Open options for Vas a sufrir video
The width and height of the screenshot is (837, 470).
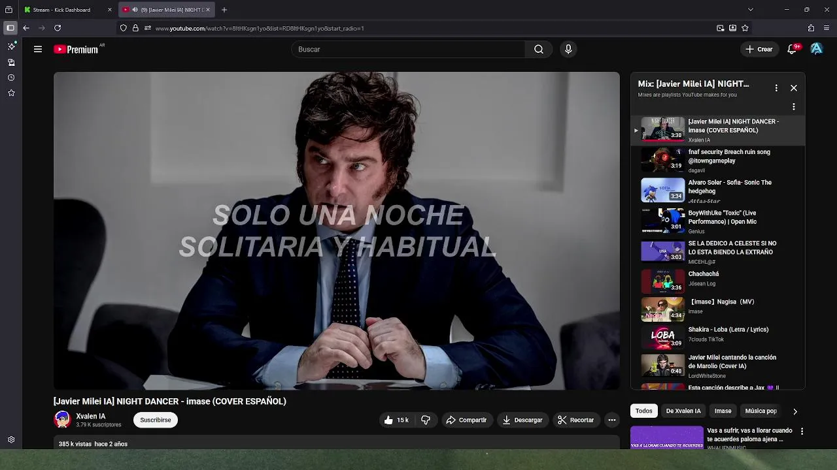coord(802,431)
